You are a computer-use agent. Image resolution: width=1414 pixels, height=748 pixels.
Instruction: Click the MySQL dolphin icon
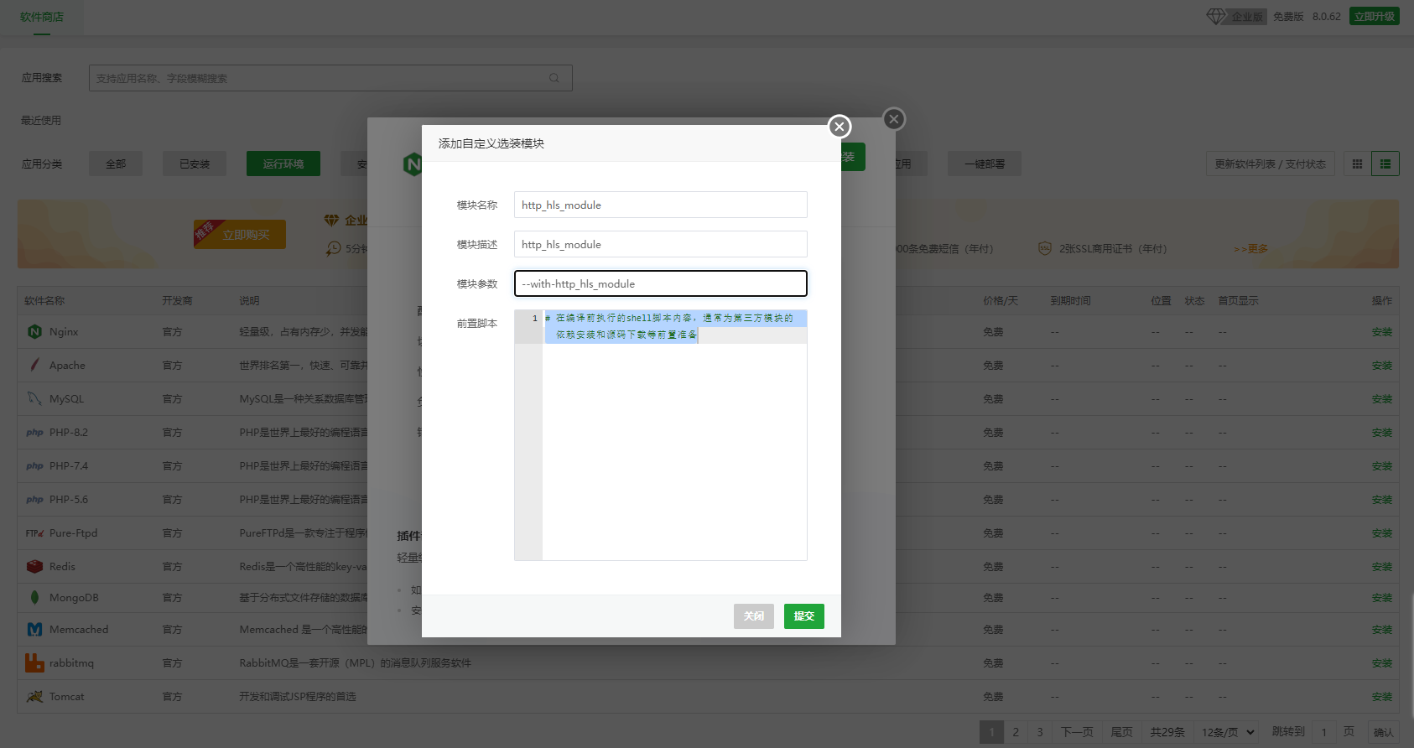tap(34, 398)
